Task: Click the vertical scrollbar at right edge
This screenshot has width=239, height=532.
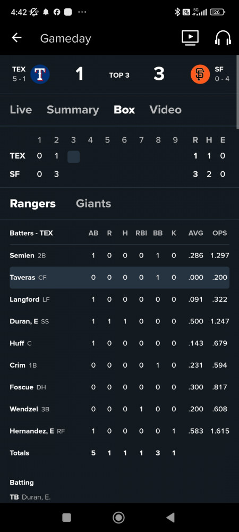Action: (x=237, y=92)
